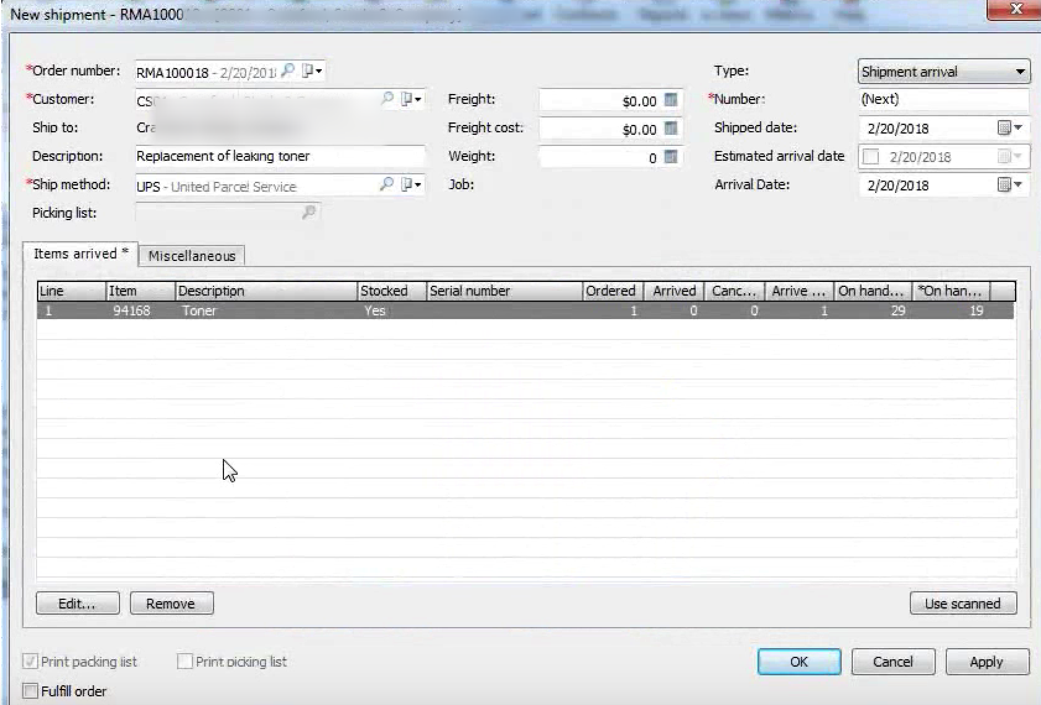Select the Toner row with item 94168
This screenshot has width=1041, height=705.
pos(525,310)
